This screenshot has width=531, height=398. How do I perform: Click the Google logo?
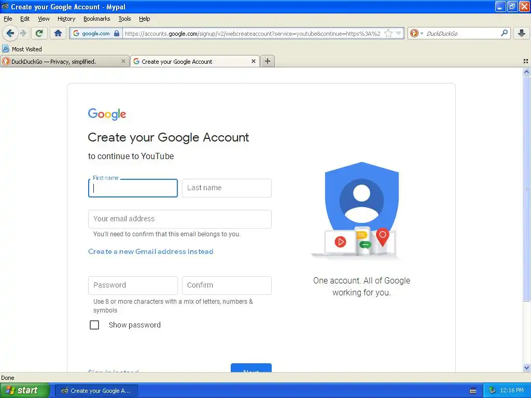click(107, 115)
